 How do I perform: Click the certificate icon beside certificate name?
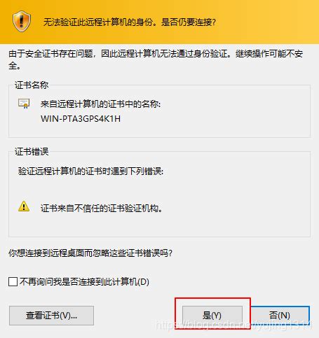24,104
